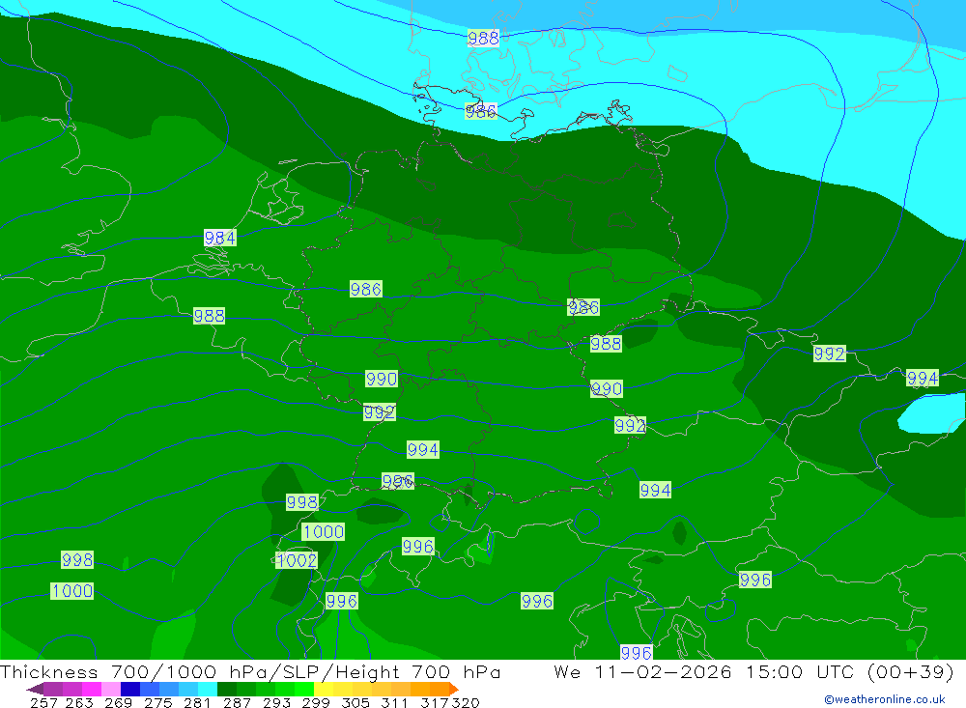Click the legend value 281
Screen dimensions: 966x708
click(x=197, y=702)
